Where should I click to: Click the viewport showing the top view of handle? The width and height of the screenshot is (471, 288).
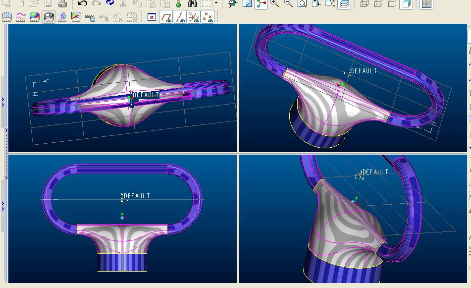[122, 88]
